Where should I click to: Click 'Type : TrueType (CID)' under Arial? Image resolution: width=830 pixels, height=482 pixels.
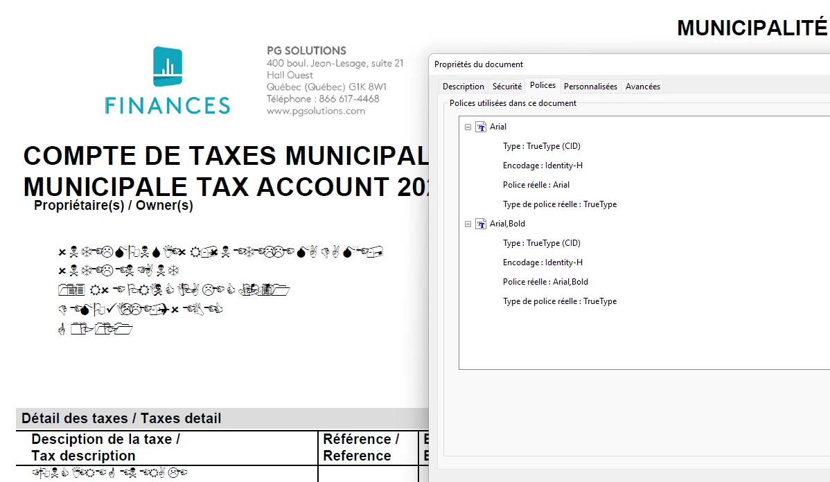click(542, 146)
